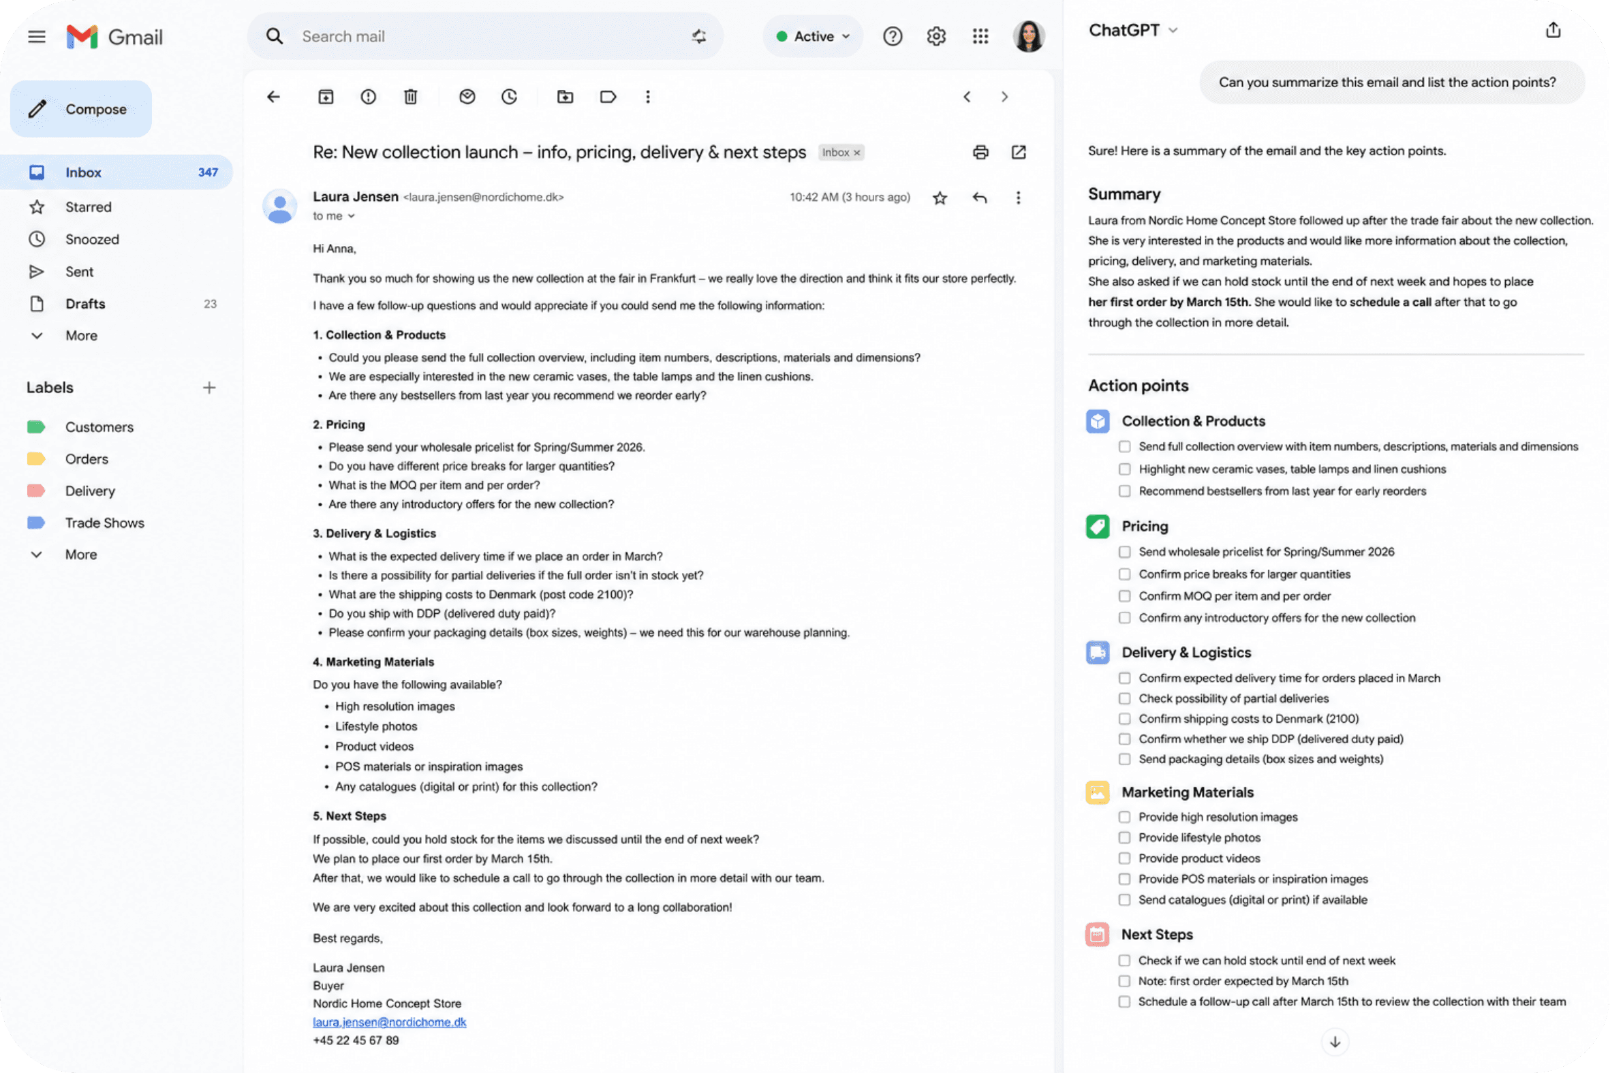Screen dimensions: 1610x1073
Task: Open the Google apps grid
Action: coord(980,36)
